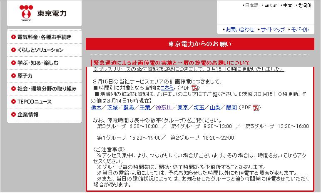321x193 pixels.
Task: Open TEPCOニュース menu item
Action: [44, 102]
